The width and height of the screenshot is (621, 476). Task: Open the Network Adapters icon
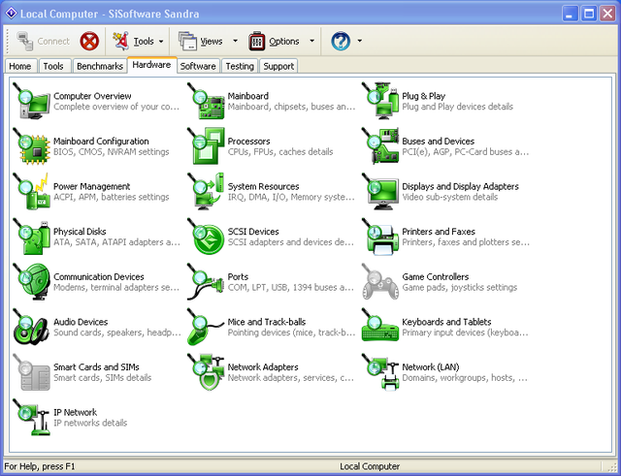coord(206,371)
